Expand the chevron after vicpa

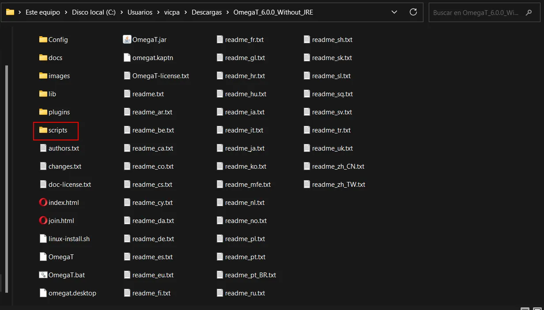(186, 12)
